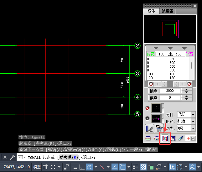Switch to 模型 model space
Screen dimensions: 202x172
[x=37, y=167]
